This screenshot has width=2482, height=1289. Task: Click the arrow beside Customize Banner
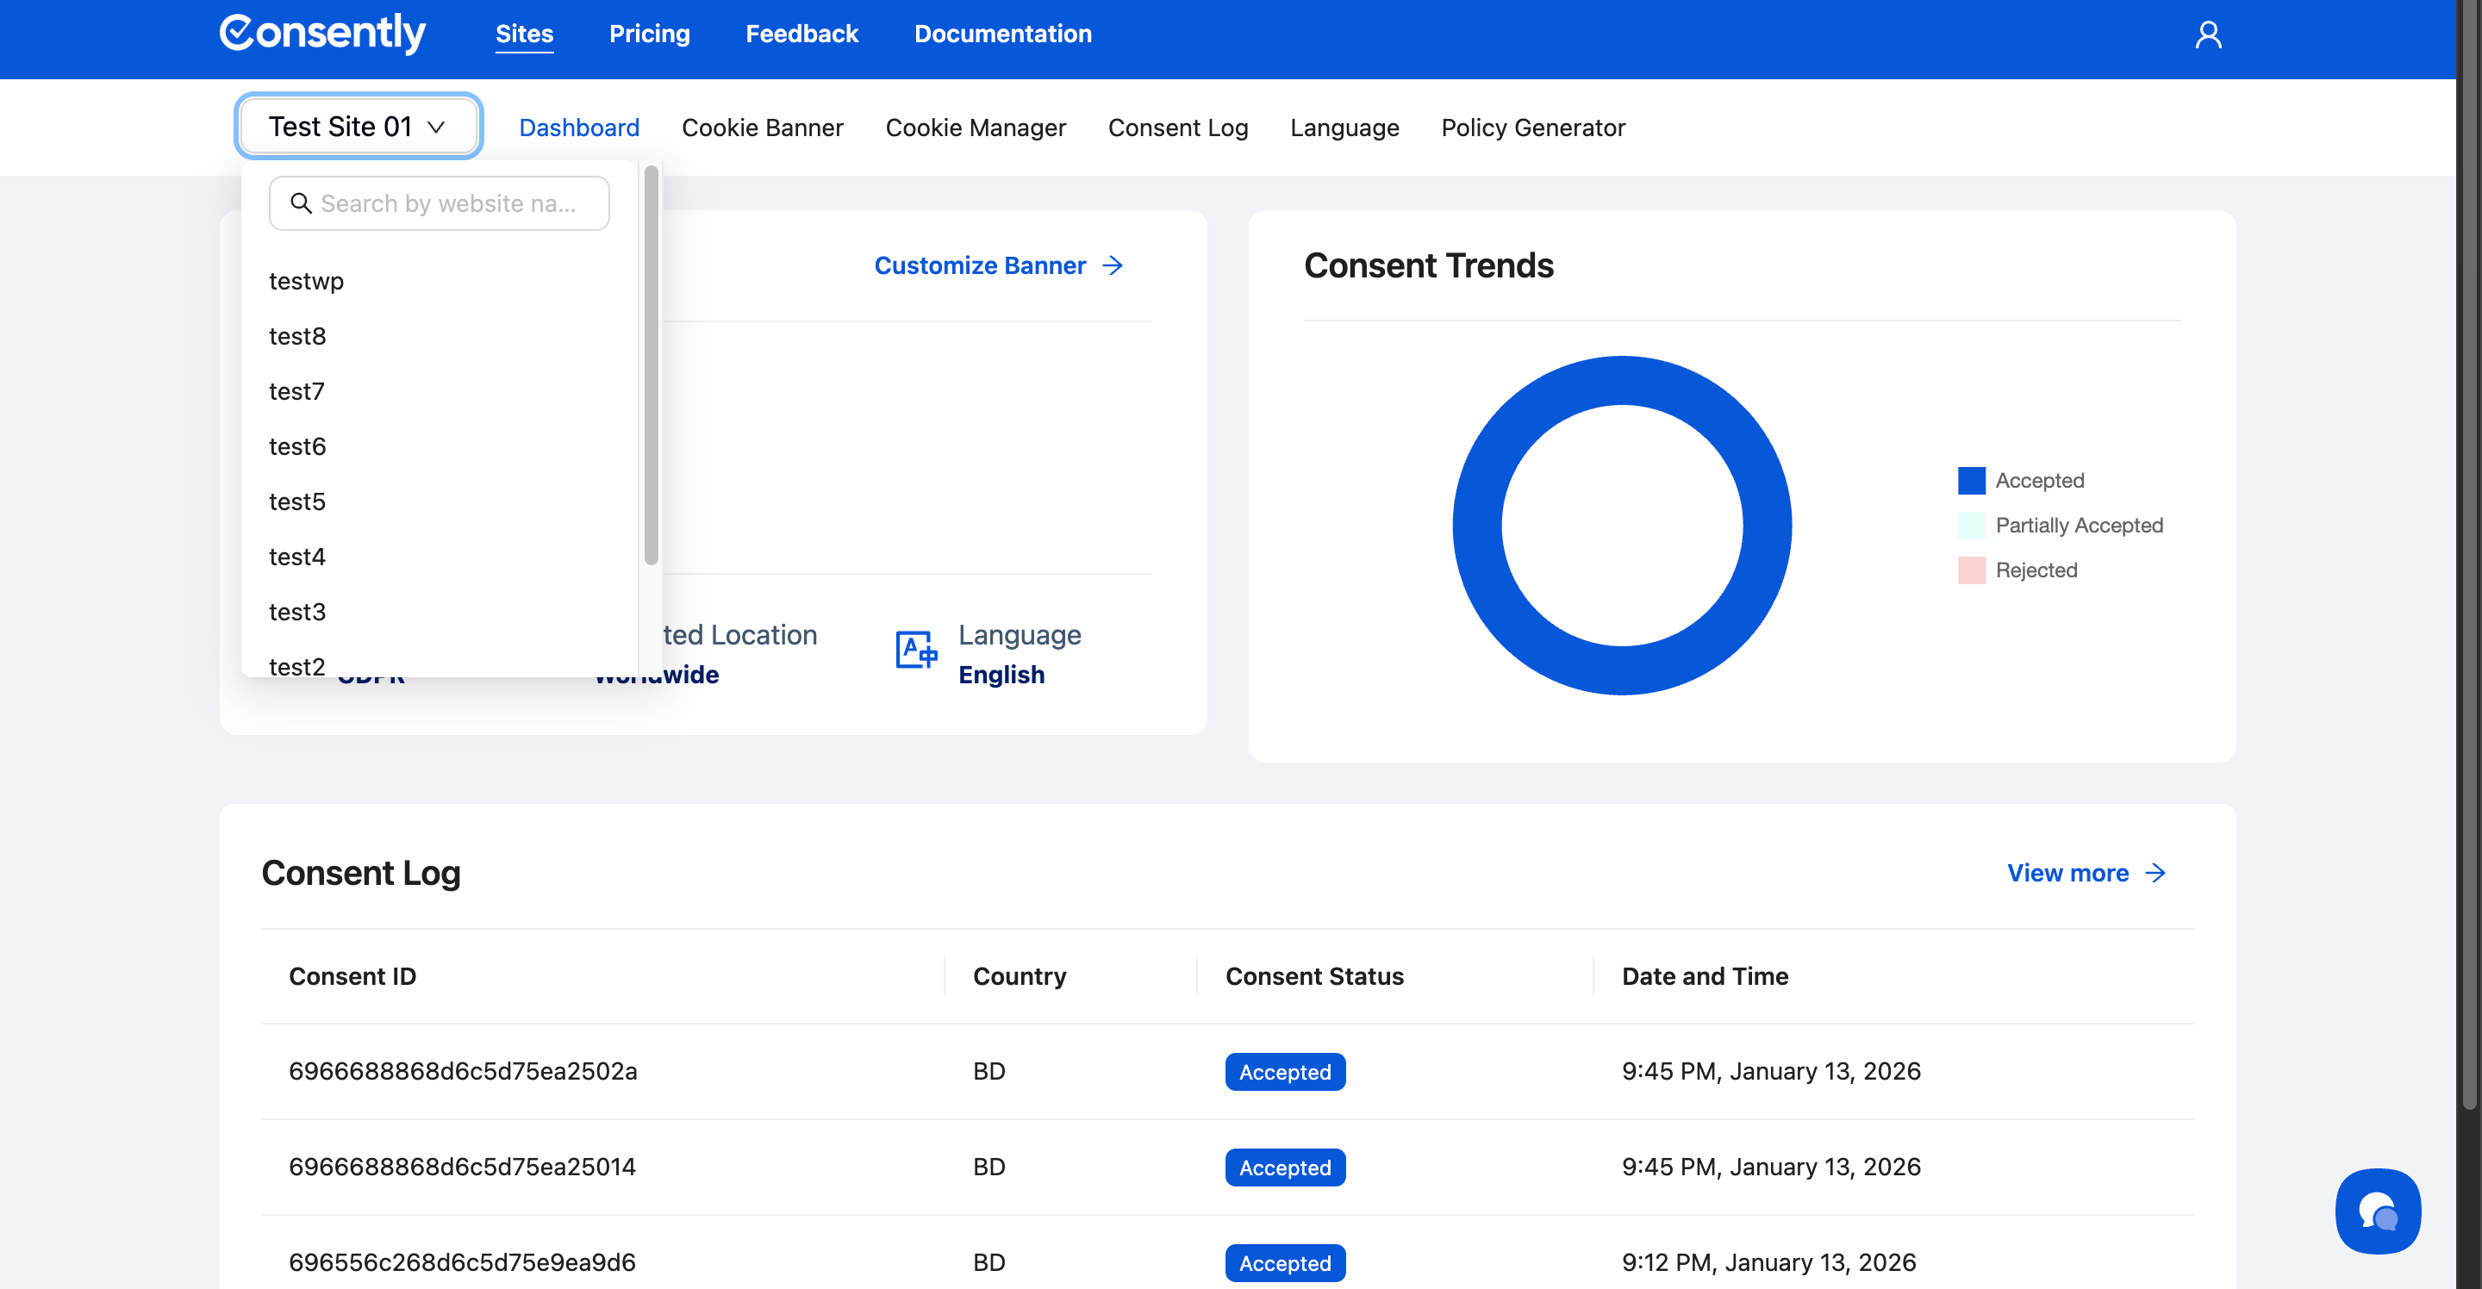pyautogui.click(x=1113, y=265)
